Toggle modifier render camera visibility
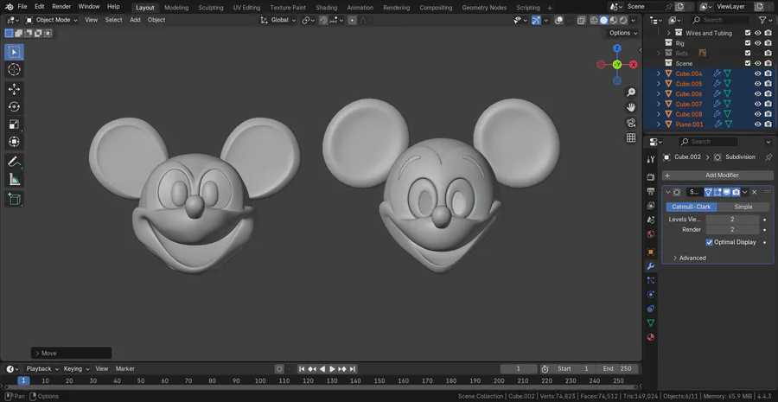The height and width of the screenshot is (402, 778). (737, 192)
